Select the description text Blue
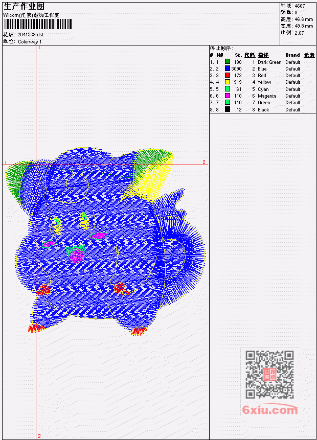The width and height of the screenshot is (317, 440). pyautogui.click(x=262, y=69)
